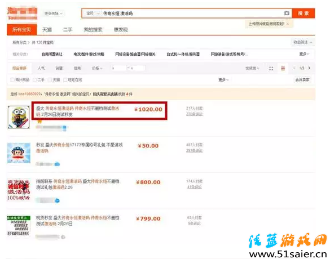Click the Taobao logo
Screen dimensions: 330x259
coord(22,14)
